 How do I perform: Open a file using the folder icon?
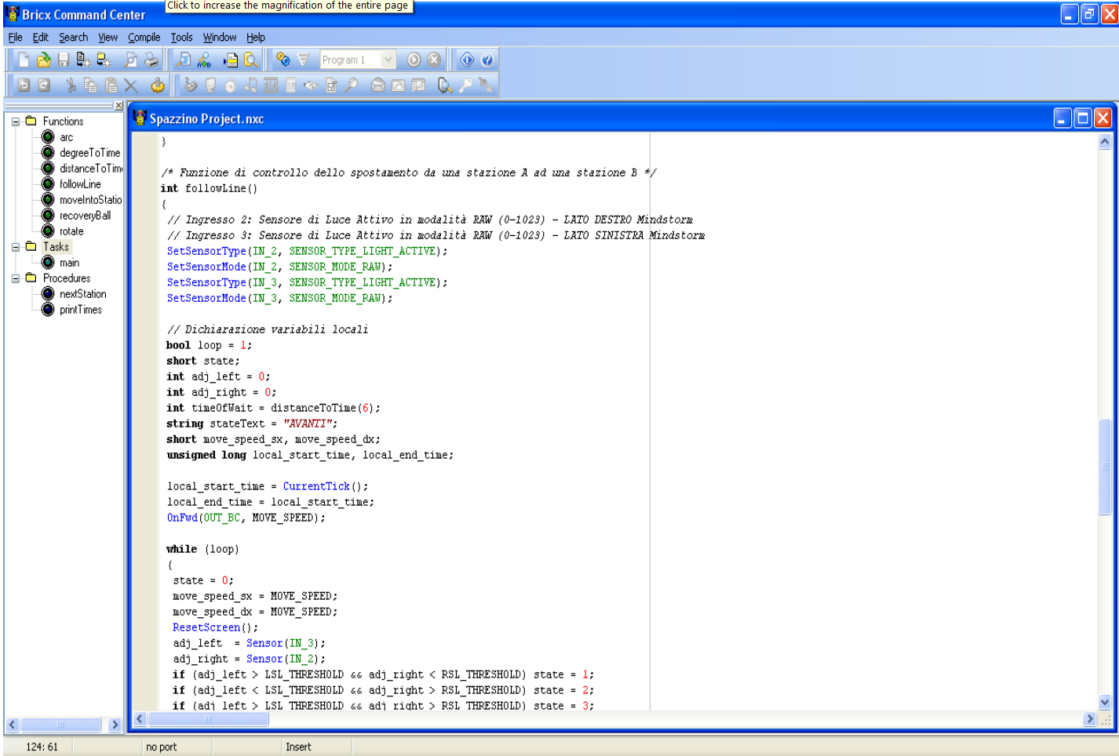[x=44, y=60]
